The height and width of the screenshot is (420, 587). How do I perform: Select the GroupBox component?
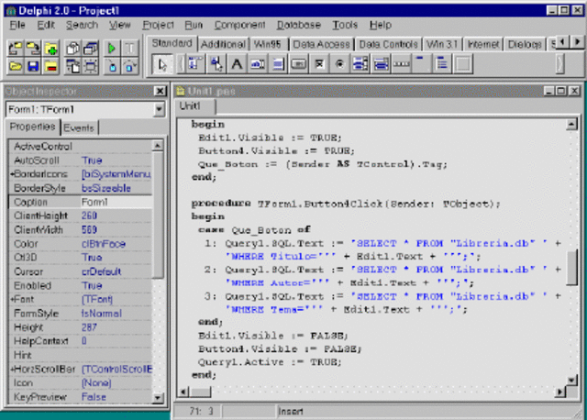click(422, 64)
